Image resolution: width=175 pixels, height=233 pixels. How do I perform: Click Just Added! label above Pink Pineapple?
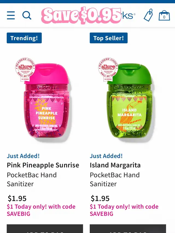click(x=23, y=156)
